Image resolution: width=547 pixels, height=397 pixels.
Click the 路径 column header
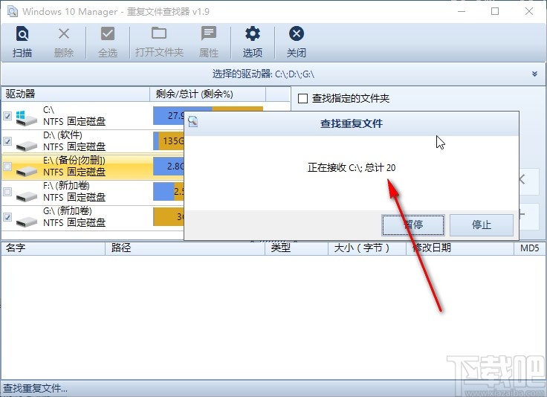point(122,248)
